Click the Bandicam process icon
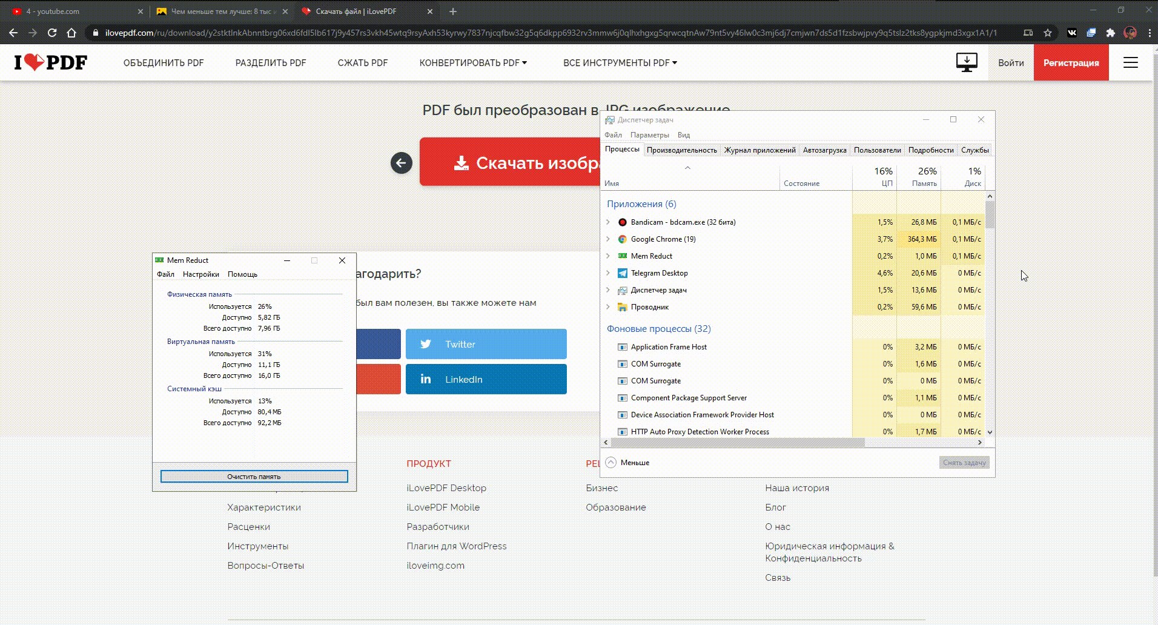 (x=622, y=222)
